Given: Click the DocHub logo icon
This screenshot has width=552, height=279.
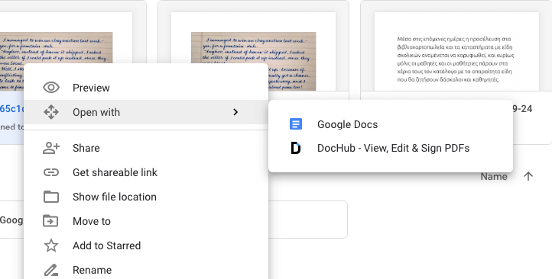Looking at the screenshot, I should coord(296,148).
